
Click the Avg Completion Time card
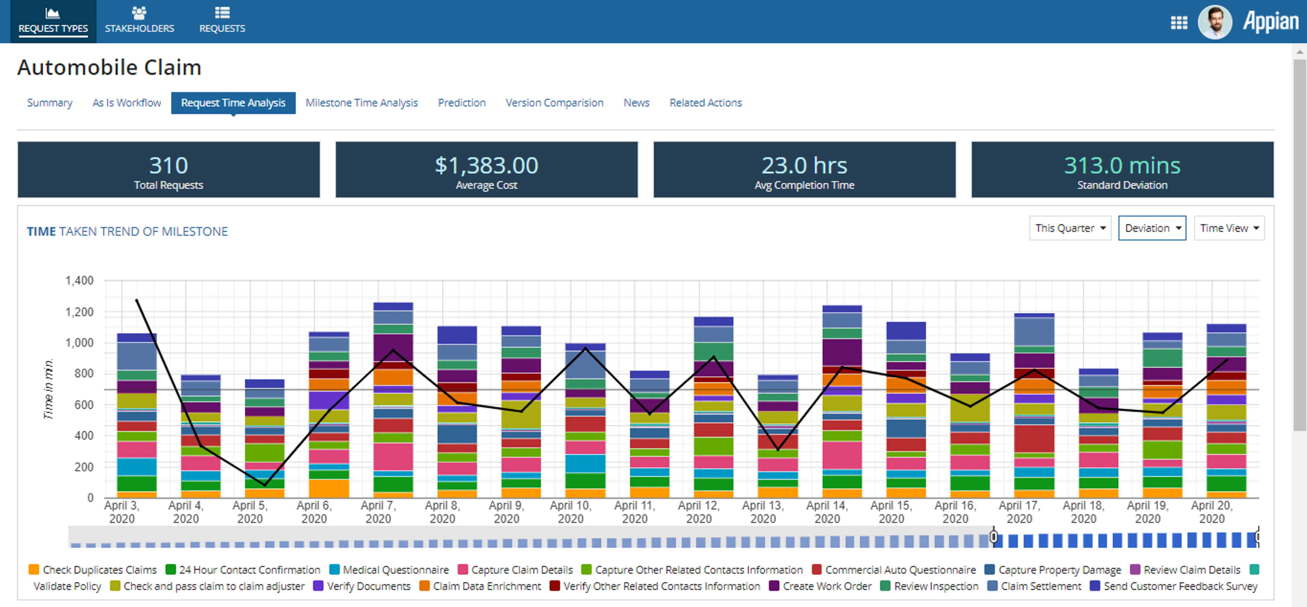[805, 169]
